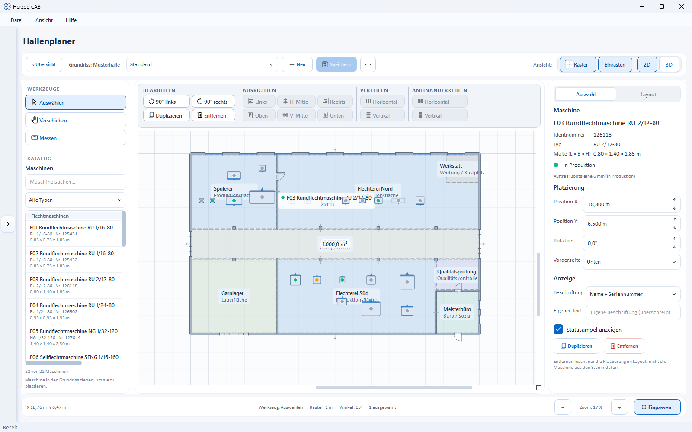
Task: Choose the Messen ruler tool
Action: (x=76, y=138)
